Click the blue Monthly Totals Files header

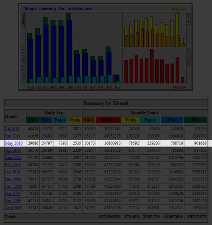pos(172,120)
